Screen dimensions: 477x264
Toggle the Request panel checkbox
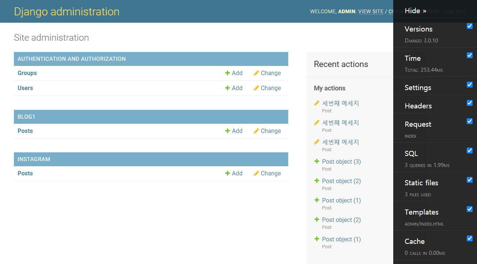tap(470, 121)
